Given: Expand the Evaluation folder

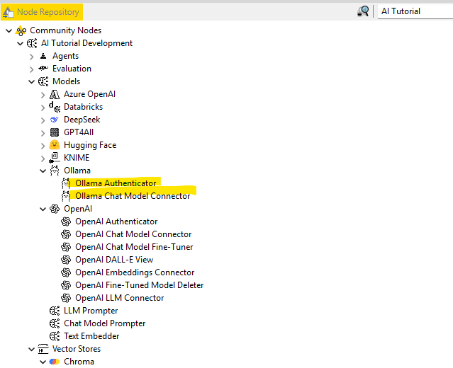Looking at the screenshot, I should pos(32,69).
